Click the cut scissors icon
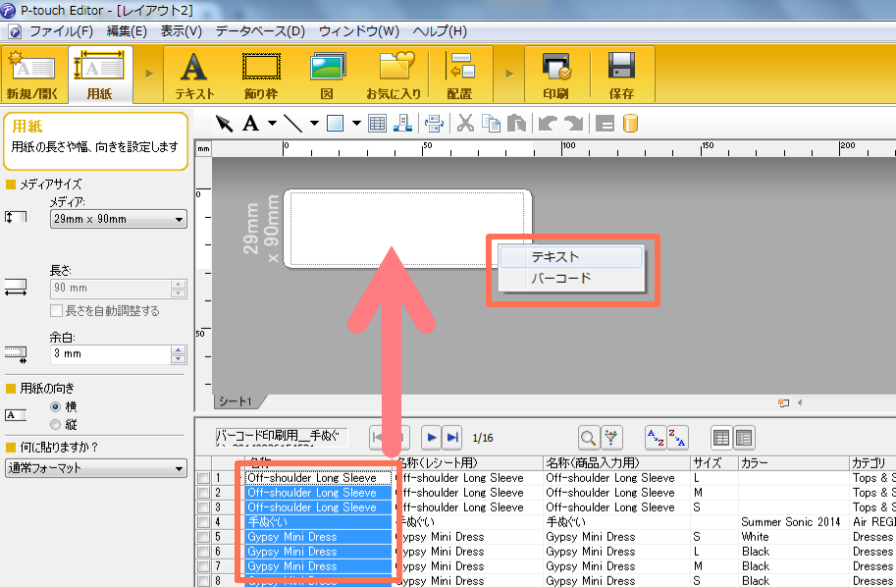Image resolution: width=896 pixels, height=587 pixels. [466, 124]
